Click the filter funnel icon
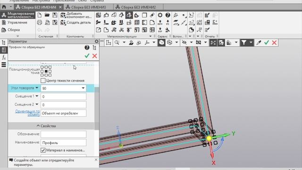This screenshot has height=170, width=302. (244, 42)
